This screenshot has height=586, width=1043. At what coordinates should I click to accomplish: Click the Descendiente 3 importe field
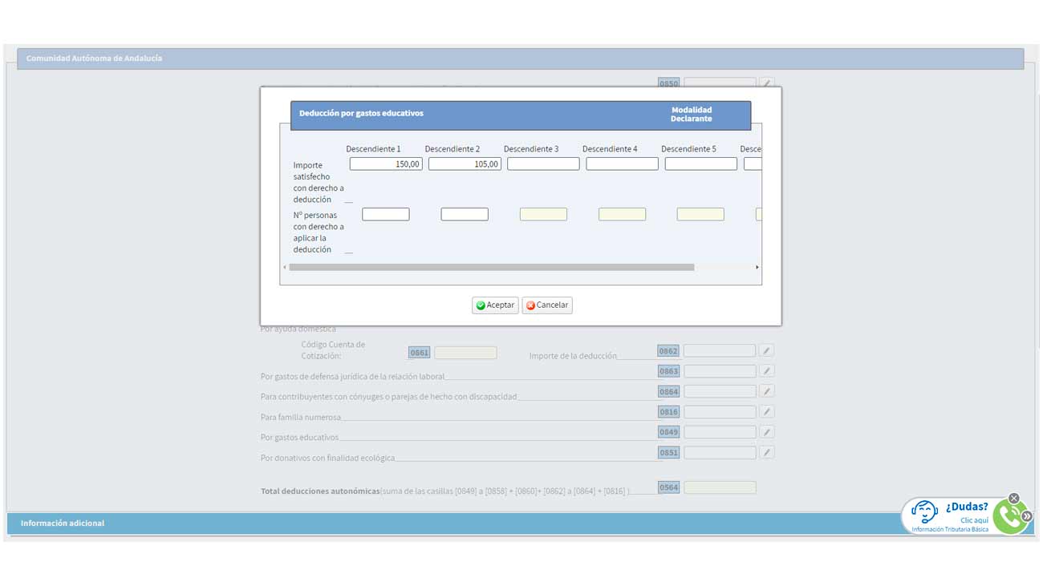(x=543, y=164)
